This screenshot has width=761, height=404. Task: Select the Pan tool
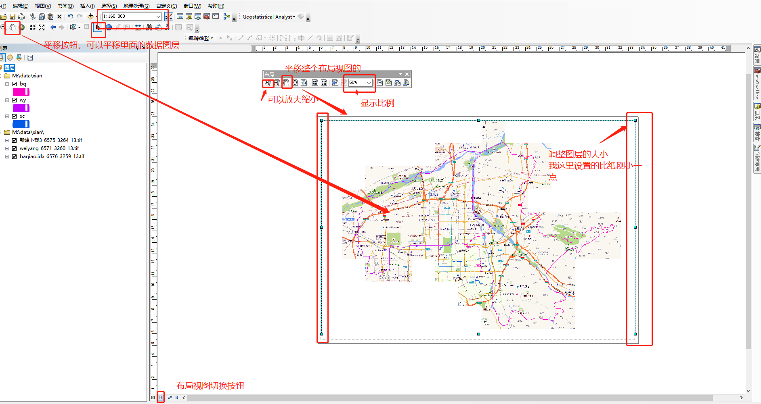12,27
